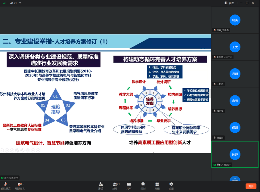Click slideshow next-slide arrow button

click(x=7, y=150)
